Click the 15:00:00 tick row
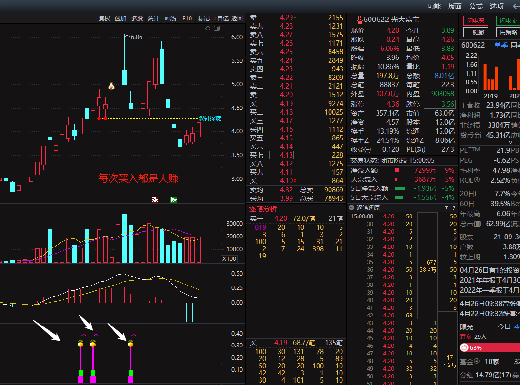520x385 pixels. (x=403, y=217)
